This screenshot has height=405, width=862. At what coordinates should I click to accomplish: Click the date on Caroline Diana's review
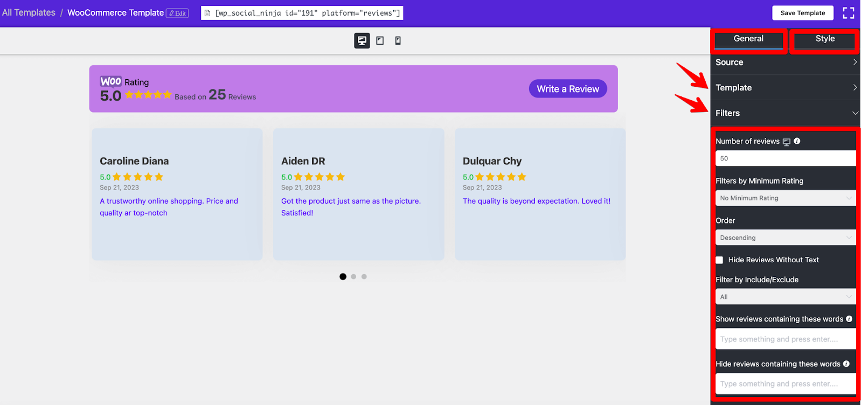pos(119,188)
